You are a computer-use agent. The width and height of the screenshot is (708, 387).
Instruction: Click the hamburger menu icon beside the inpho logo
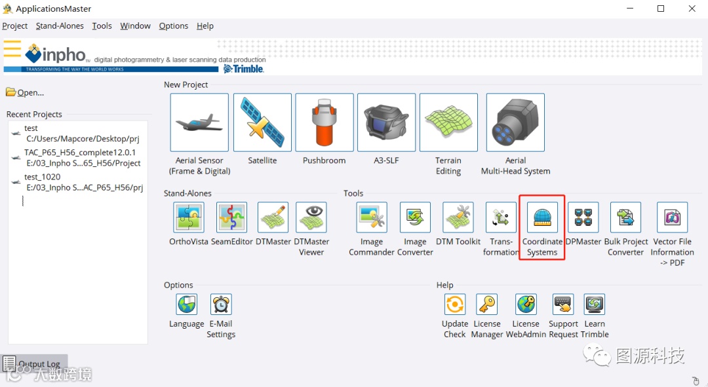(x=12, y=48)
